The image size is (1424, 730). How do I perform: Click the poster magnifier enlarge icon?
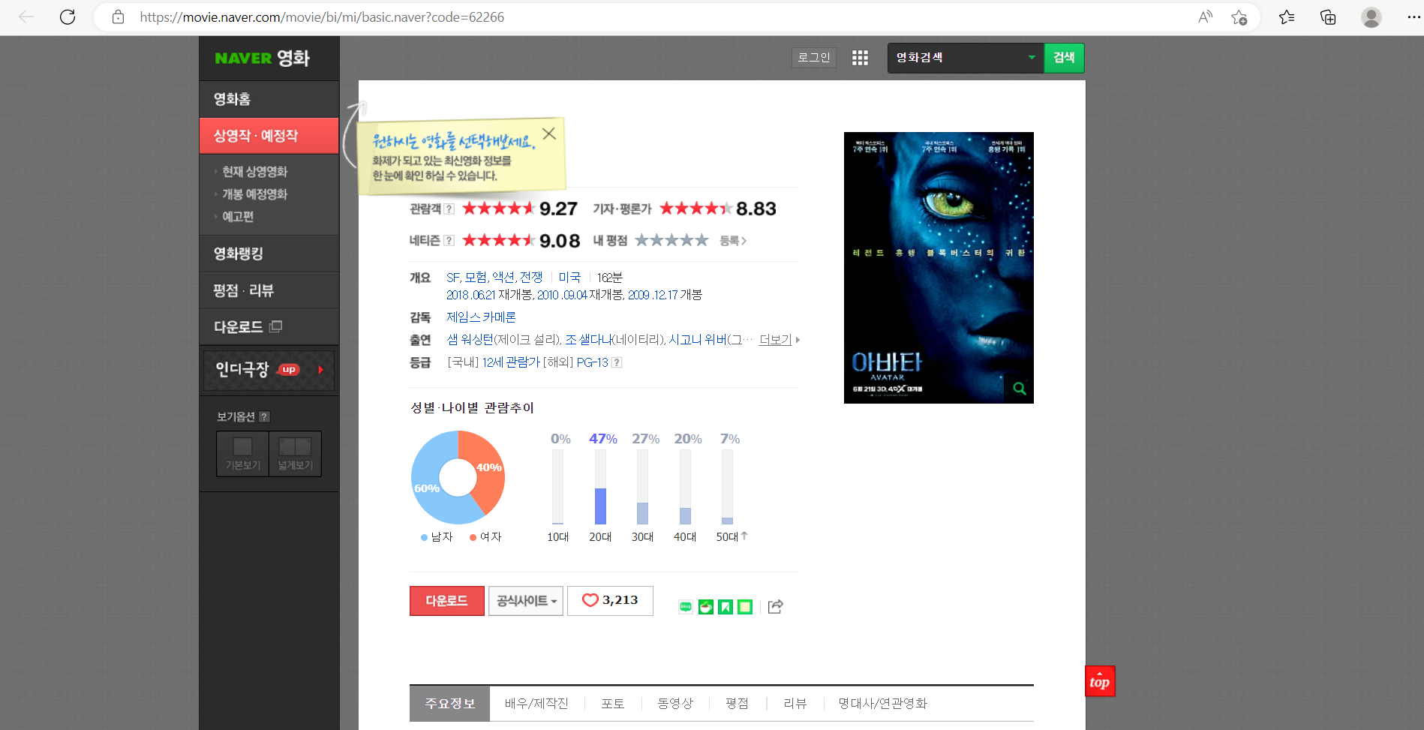(1019, 389)
